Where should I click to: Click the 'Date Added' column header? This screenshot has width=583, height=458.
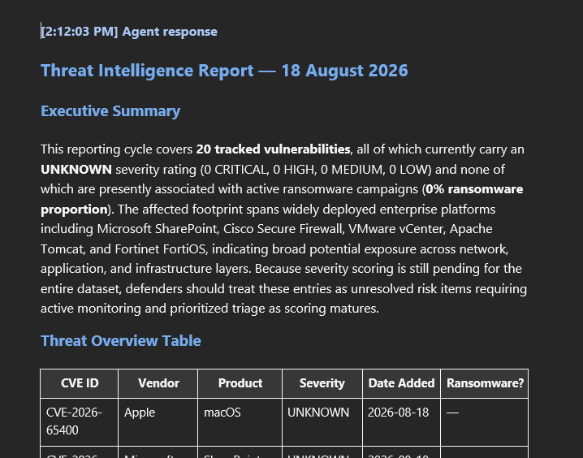click(x=401, y=383)
